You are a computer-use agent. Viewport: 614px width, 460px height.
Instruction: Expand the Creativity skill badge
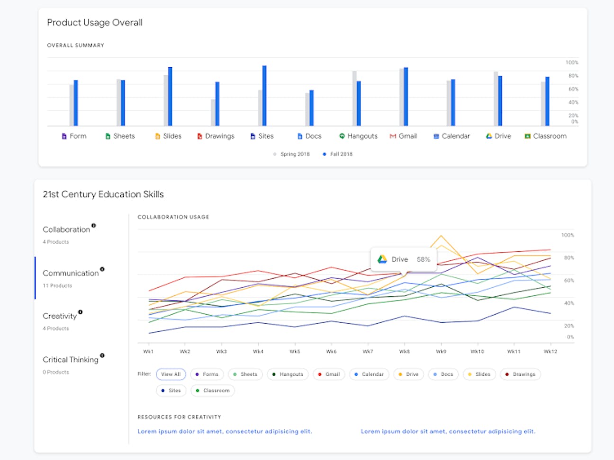tap(80, 312)
